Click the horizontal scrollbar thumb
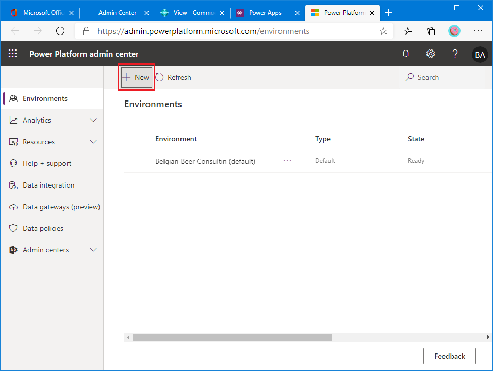Image resolution: width=493 pixels, height=371 pixels. (233, 337)
